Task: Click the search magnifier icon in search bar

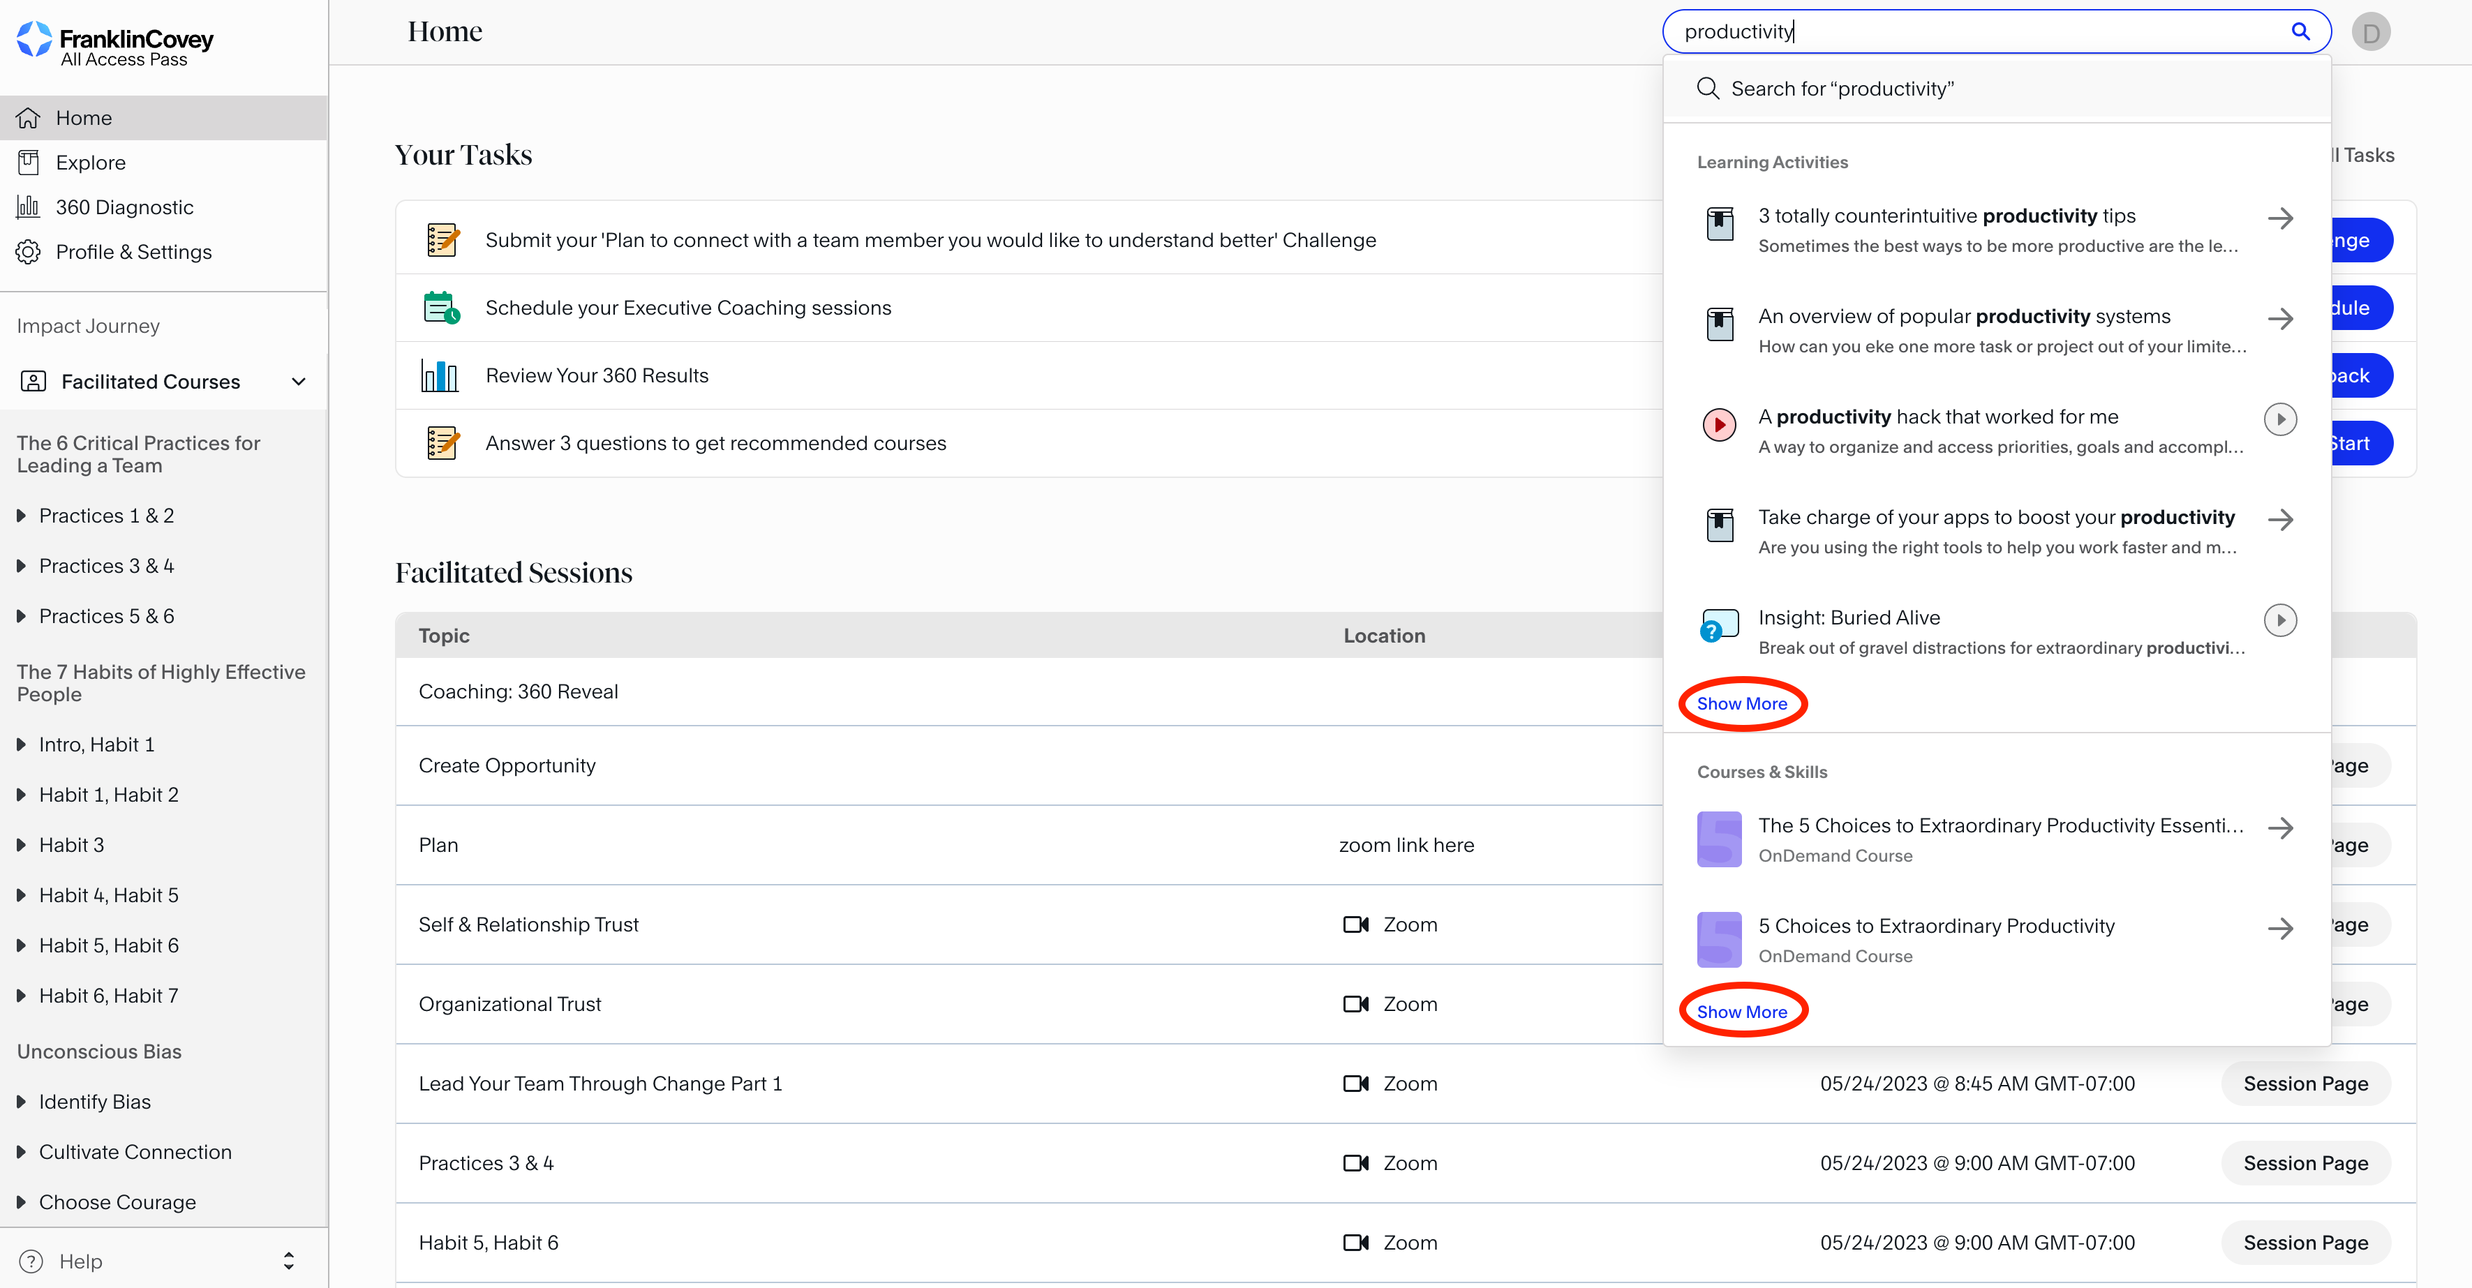Action: [2300, 31]
